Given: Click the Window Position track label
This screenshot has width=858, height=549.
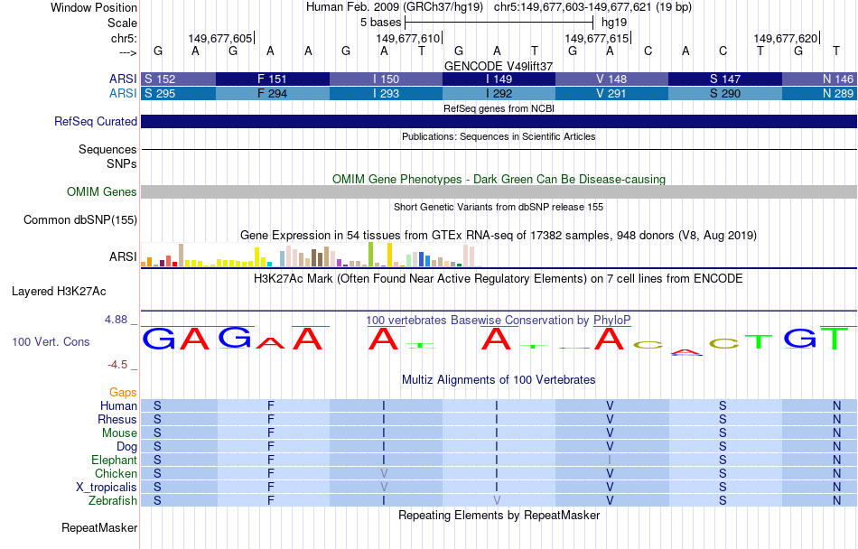Looking at the screenshot, I should pos(94,7).
